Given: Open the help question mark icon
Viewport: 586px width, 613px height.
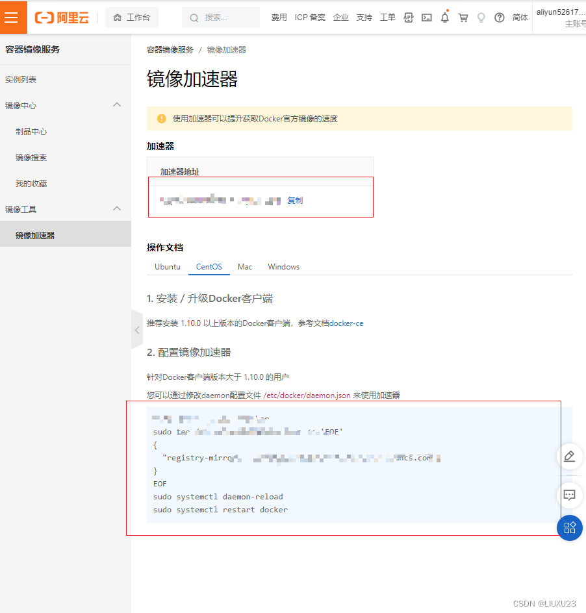Looking at the screenshot, I should [x=499, y=18].
